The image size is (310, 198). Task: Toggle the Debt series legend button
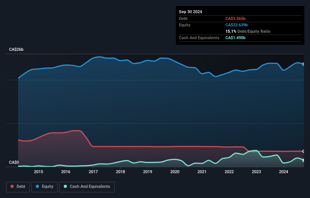18,187
